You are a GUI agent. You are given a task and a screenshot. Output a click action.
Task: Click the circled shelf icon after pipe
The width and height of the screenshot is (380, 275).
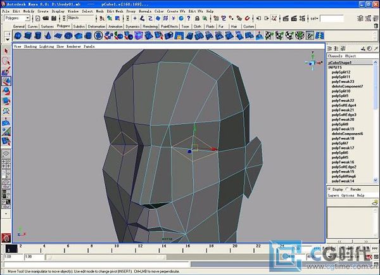coord(98,36)
